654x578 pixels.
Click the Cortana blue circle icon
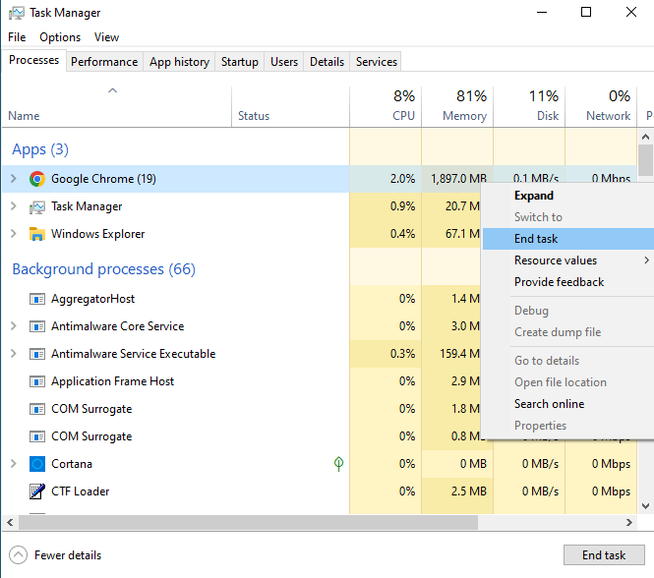[x=37, y=464]
